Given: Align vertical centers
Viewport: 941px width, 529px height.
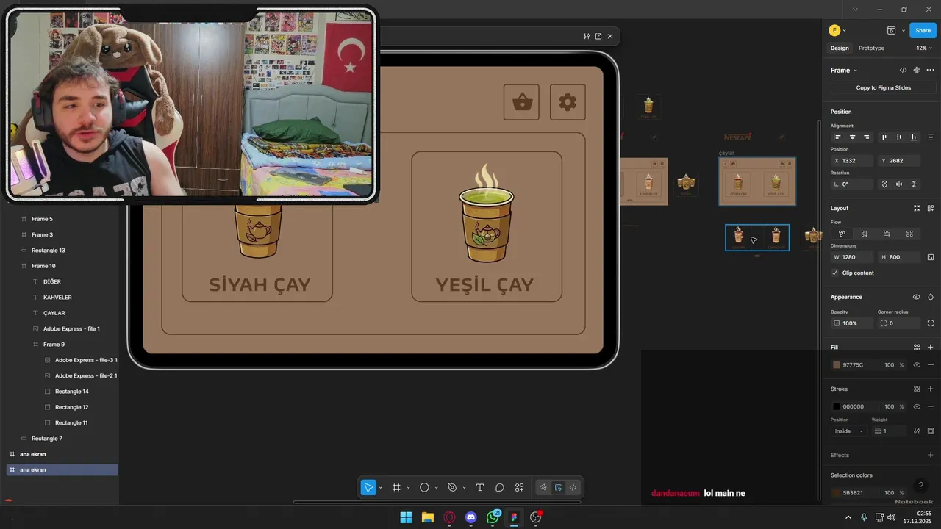Looking at the screenshot, I should pyautogui.click(x=899, y=137).
